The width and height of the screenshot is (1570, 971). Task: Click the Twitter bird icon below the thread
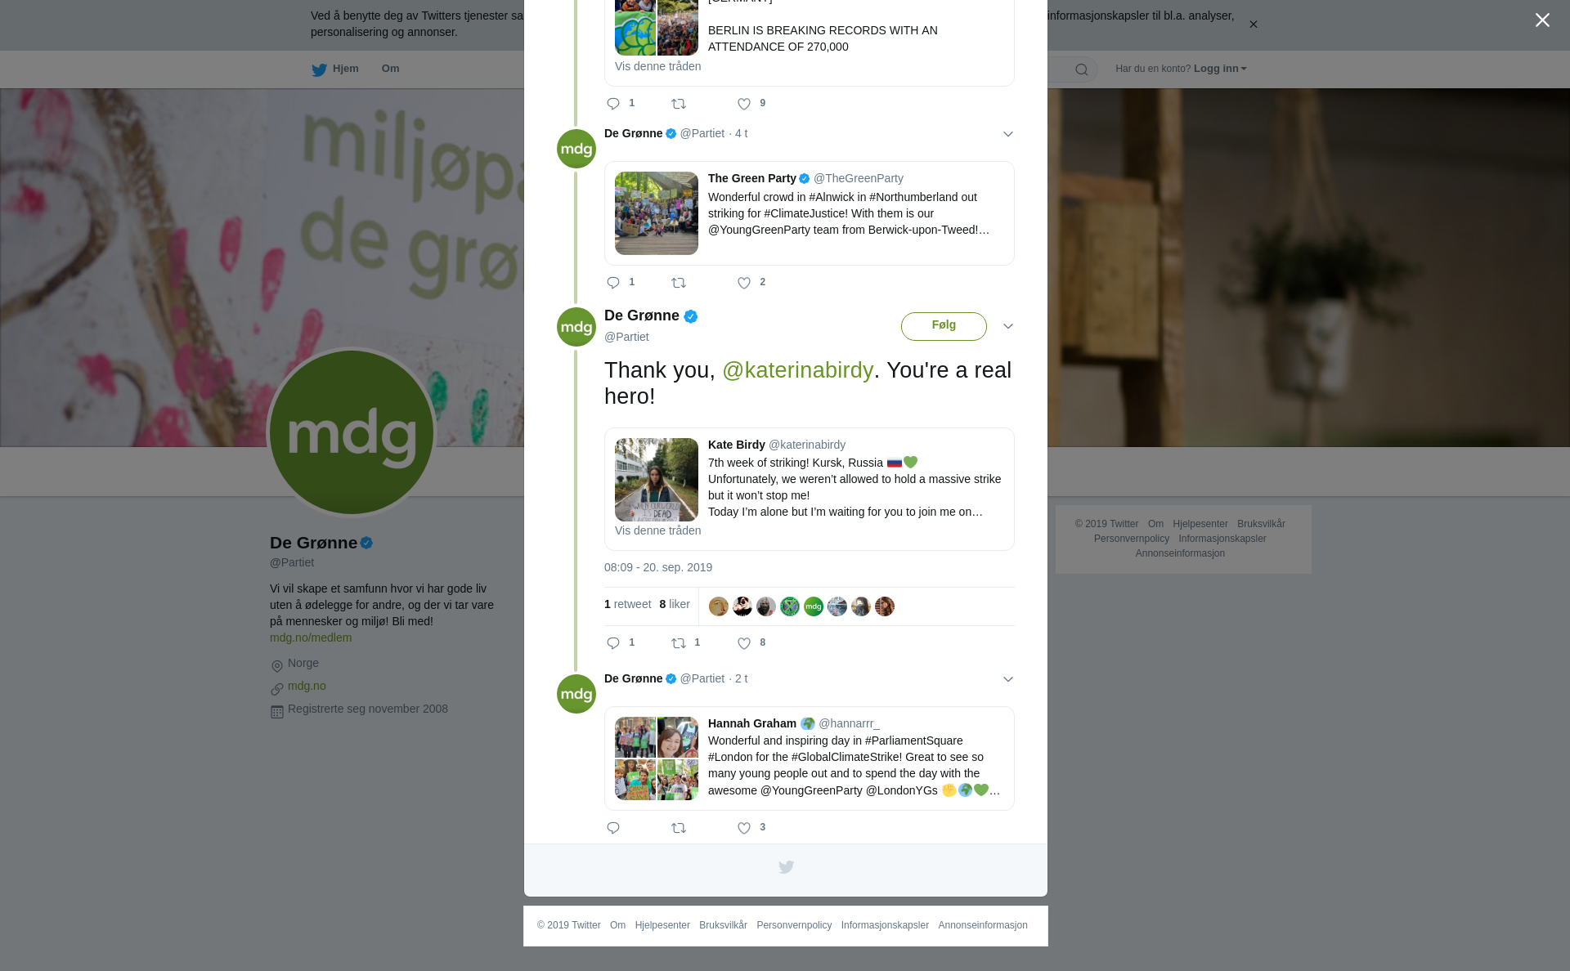click(x=786, y=867)
